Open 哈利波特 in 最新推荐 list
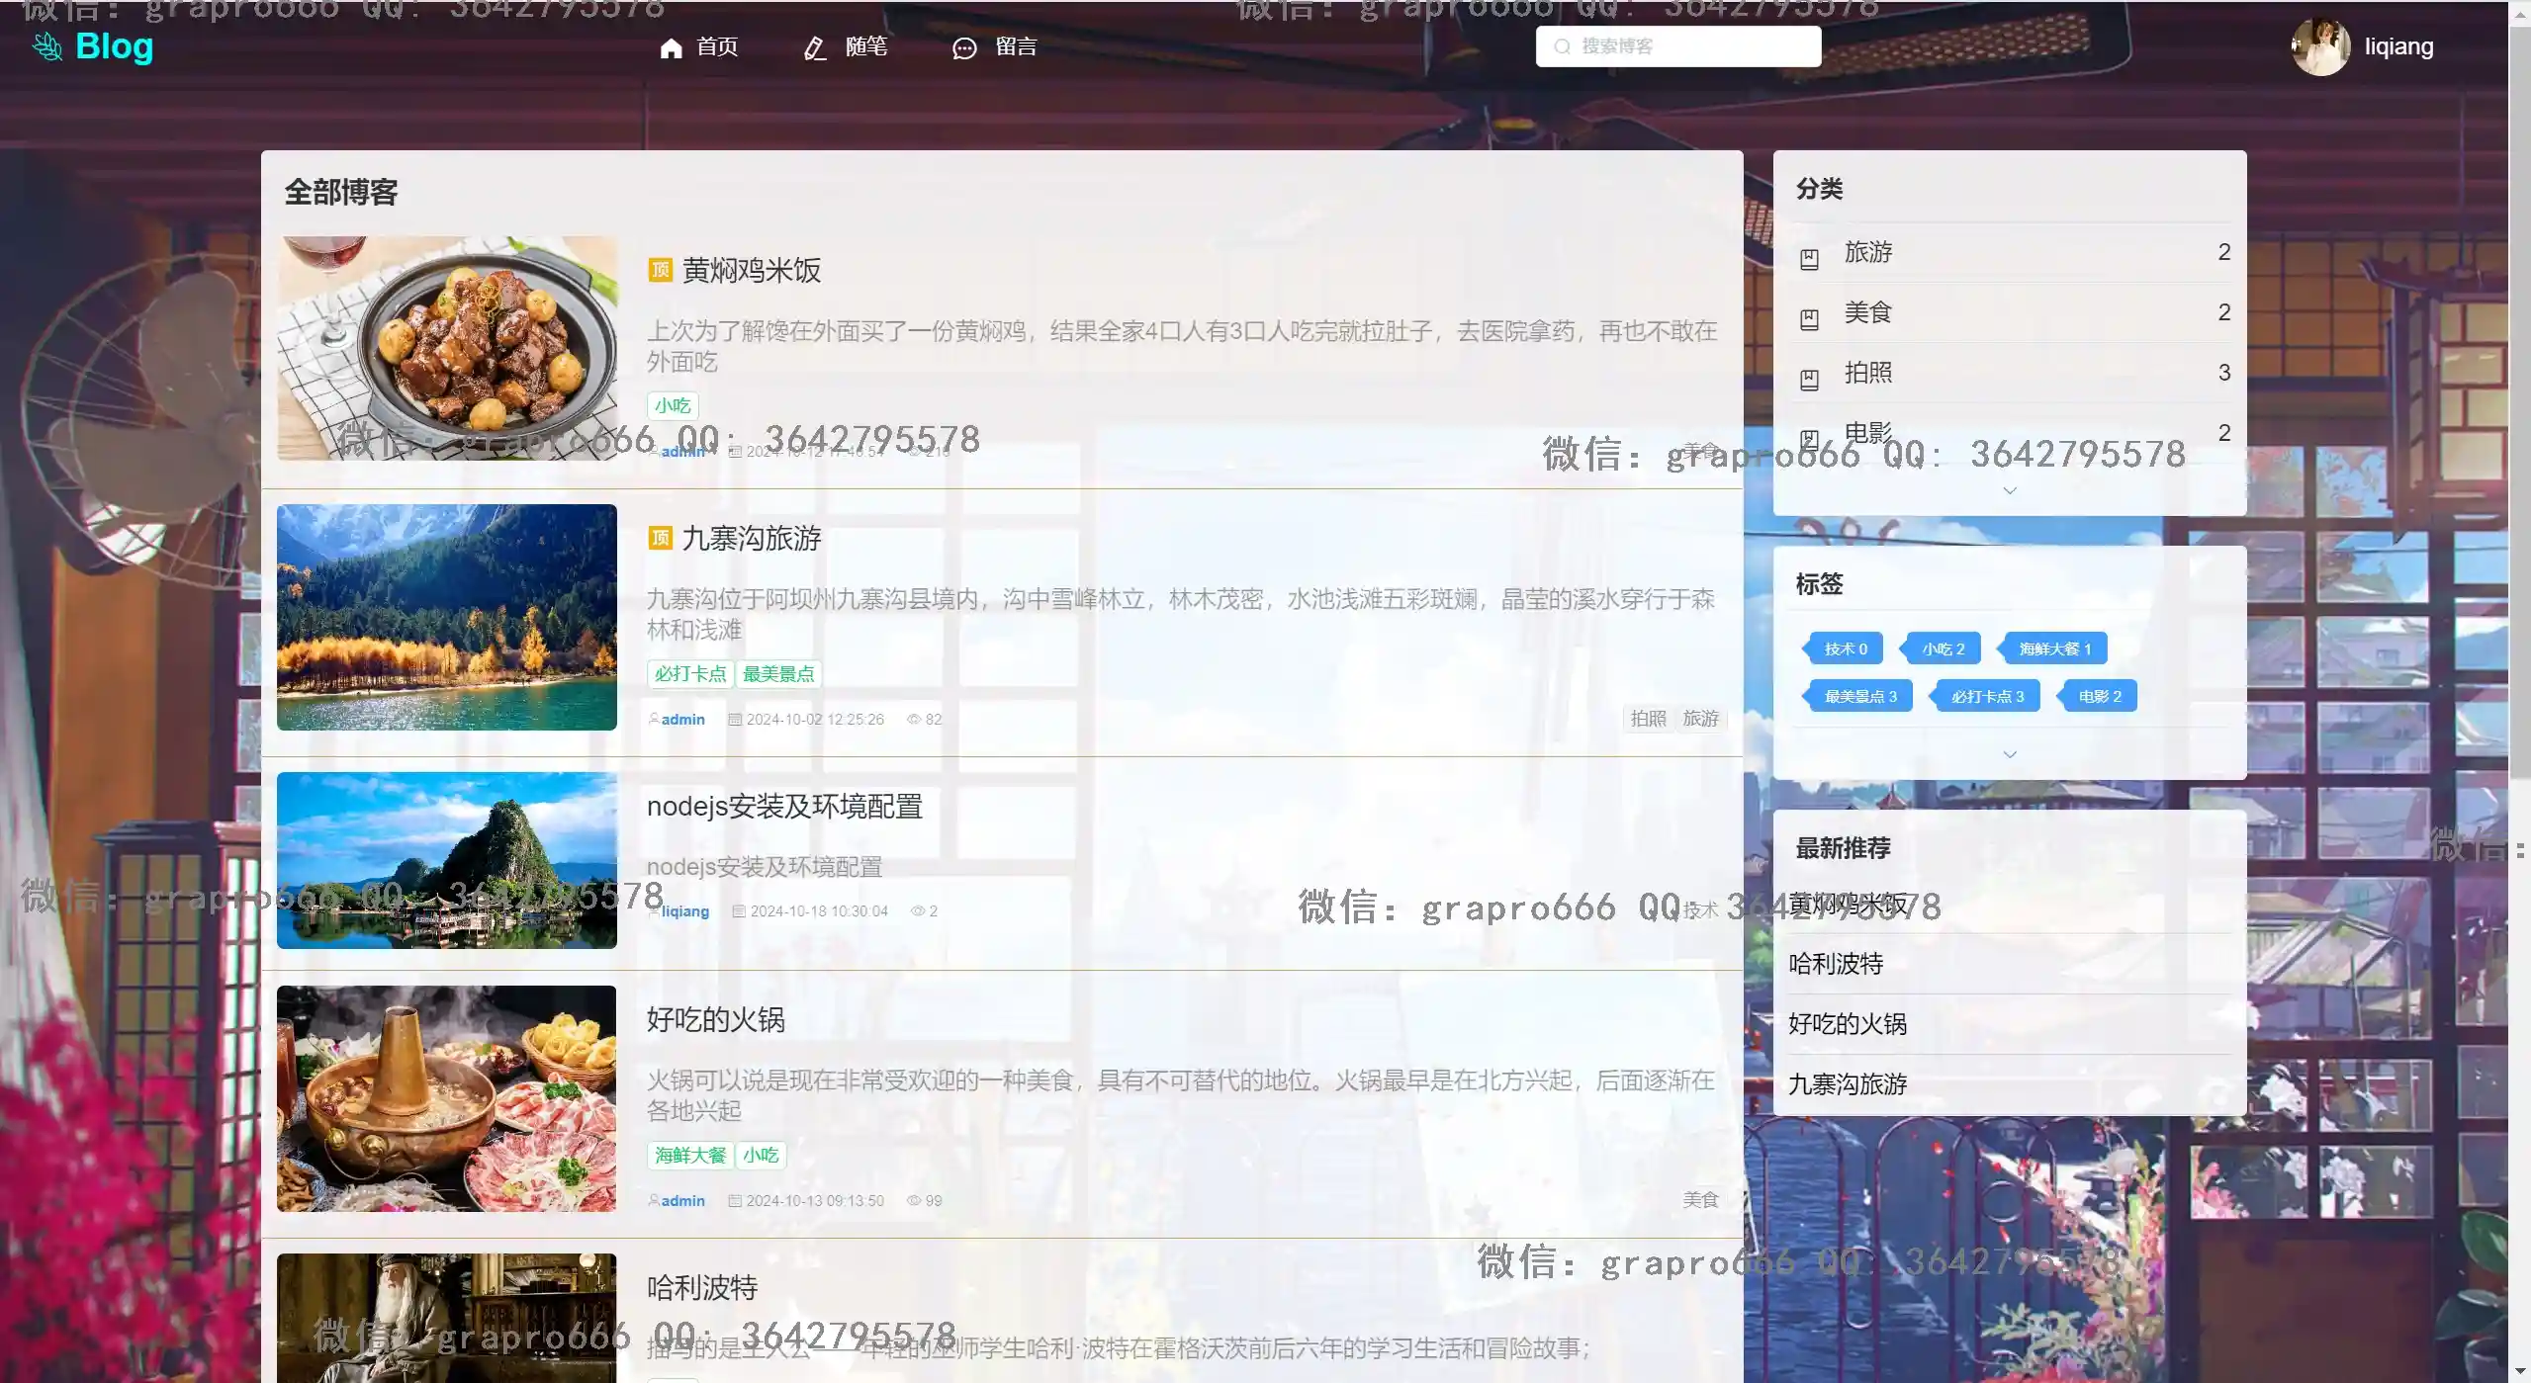This screenshot has height=1383, width=2531. click(x=1836, y=964)
